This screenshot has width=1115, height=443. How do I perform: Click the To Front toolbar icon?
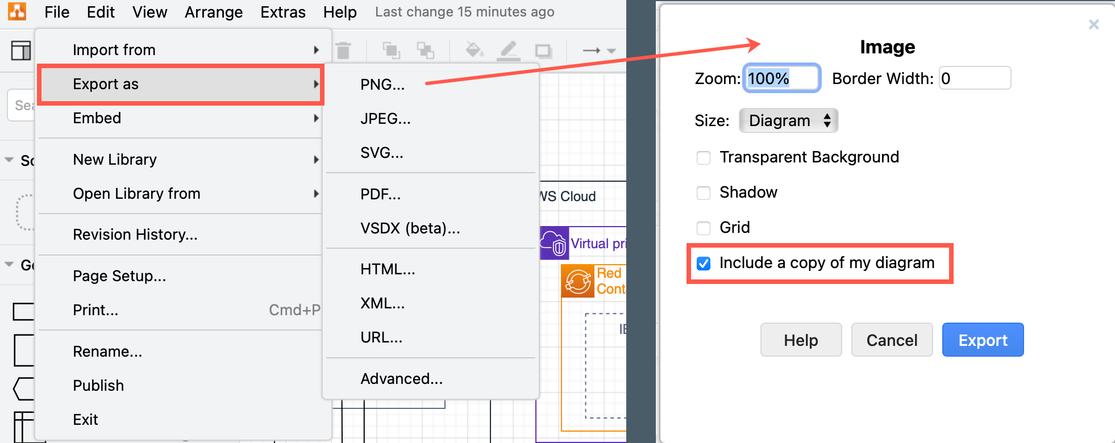pos(392,50)
